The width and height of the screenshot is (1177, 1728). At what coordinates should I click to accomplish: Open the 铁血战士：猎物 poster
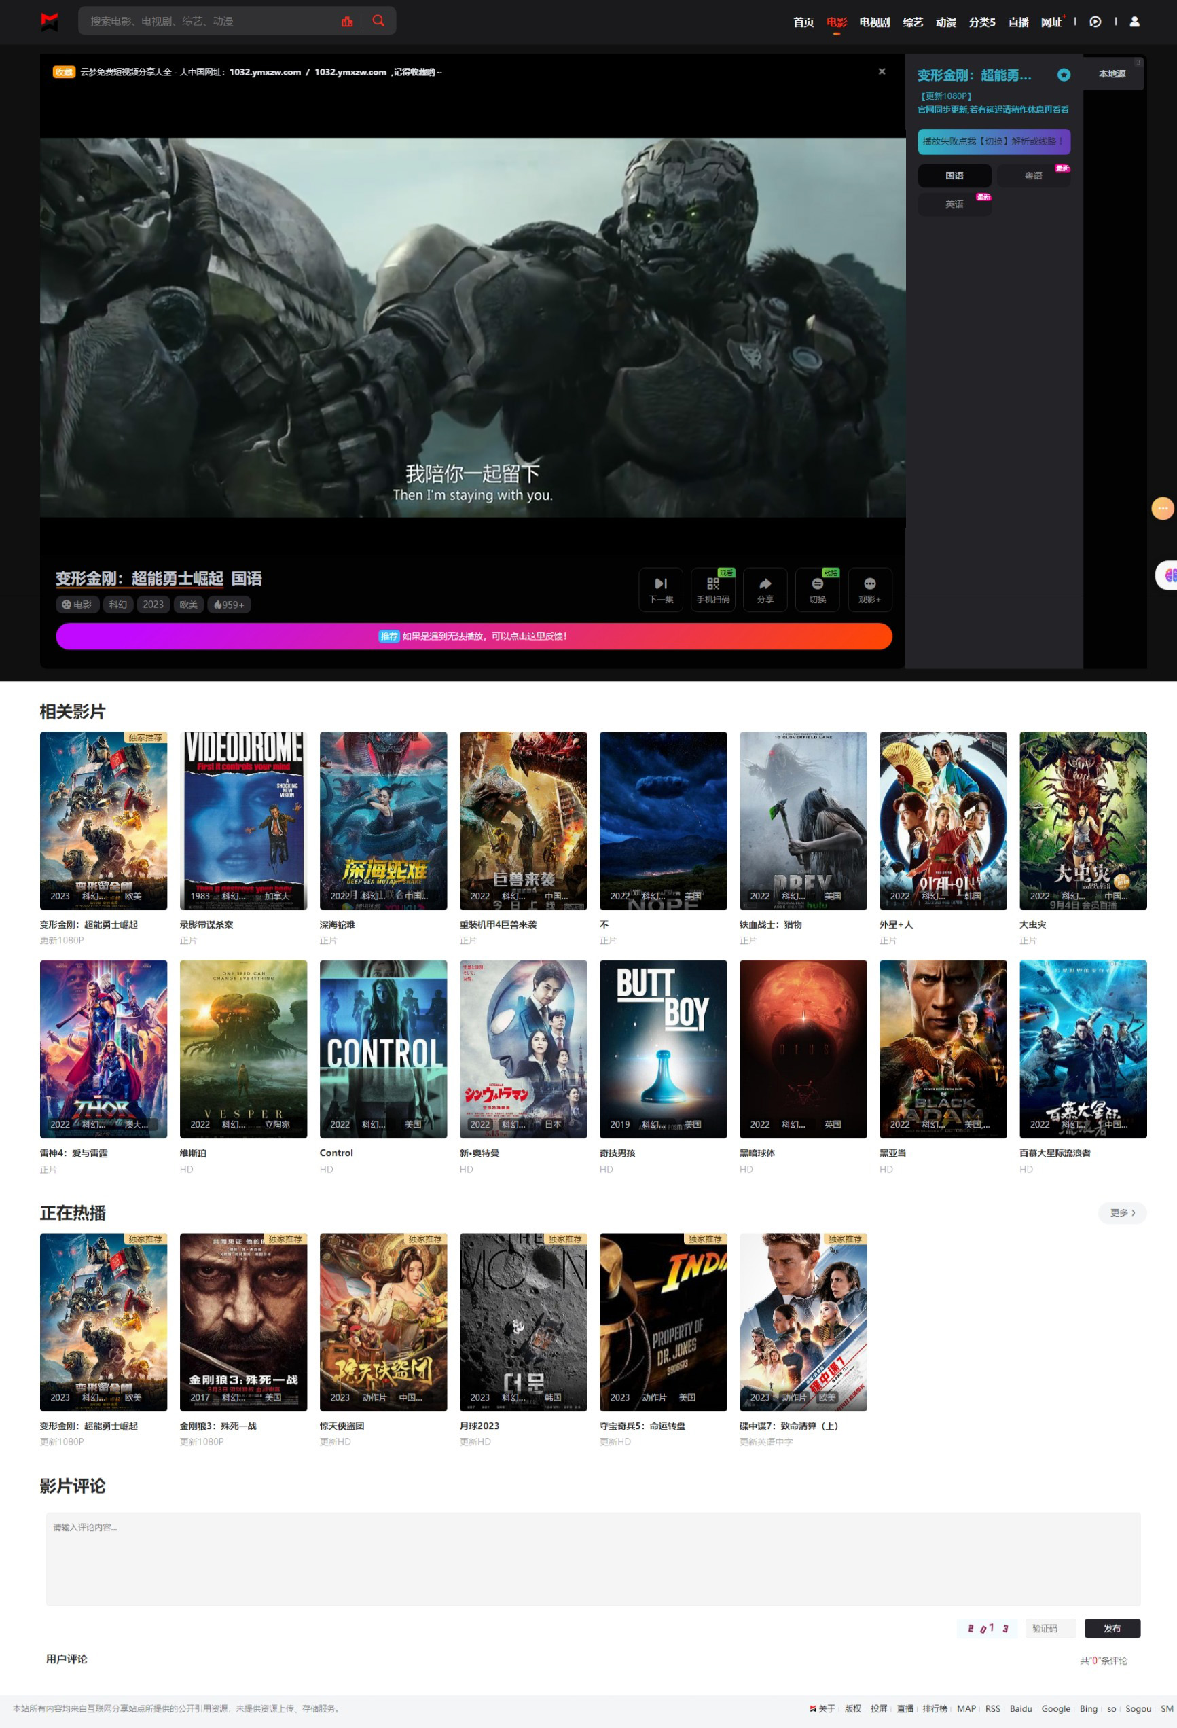coord(803,821)
